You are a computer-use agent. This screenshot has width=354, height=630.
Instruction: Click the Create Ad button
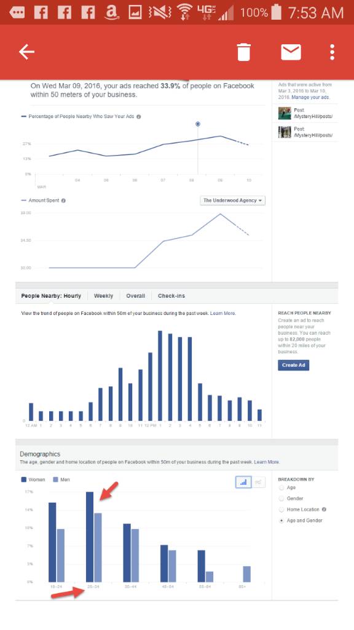pos(293,365)
